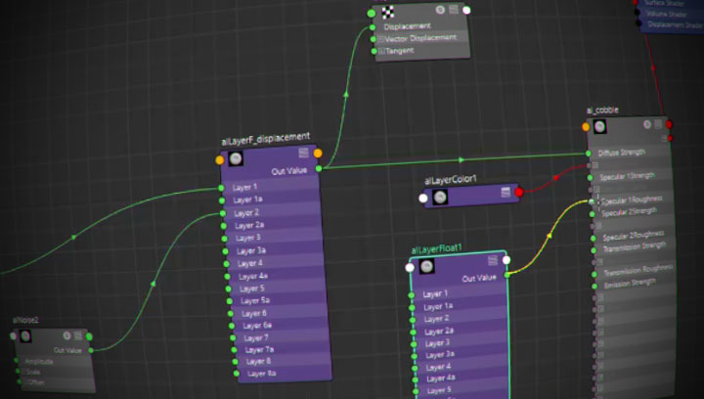This screenshot has height=399, width=704.
Task: Click the ai_cobble node title label
Action: (601, 111)
